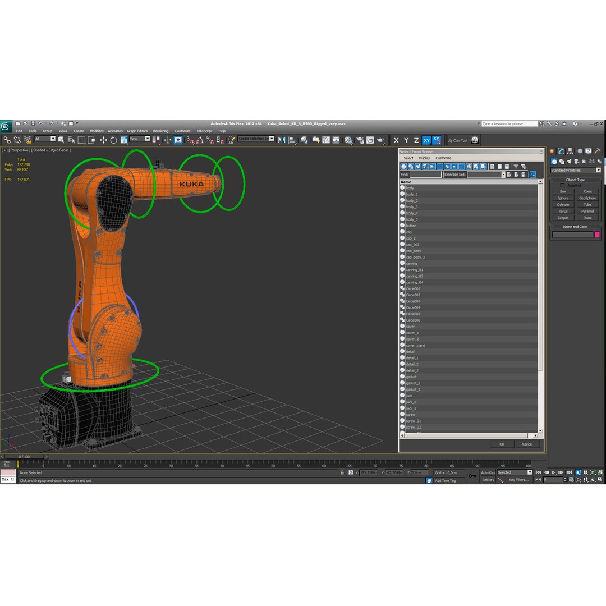Create a Teapot primitive button
Screen dimensions: 606x606
pyautogui.click(x=563, y=218)
